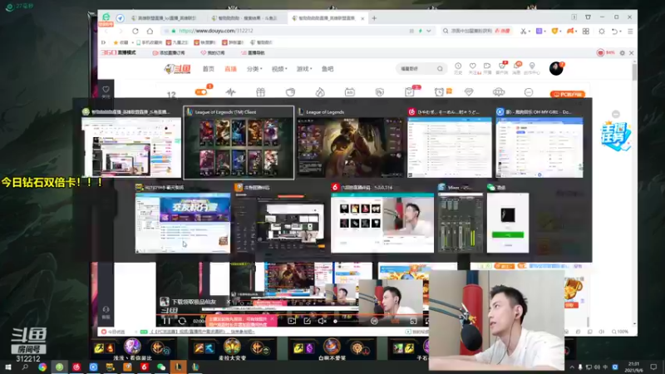
Task: Open the user avatar menu
Action: click(556, 68)
